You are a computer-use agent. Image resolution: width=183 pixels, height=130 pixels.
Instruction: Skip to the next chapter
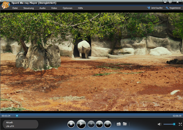pyautogui.click(x=99, y=124)
